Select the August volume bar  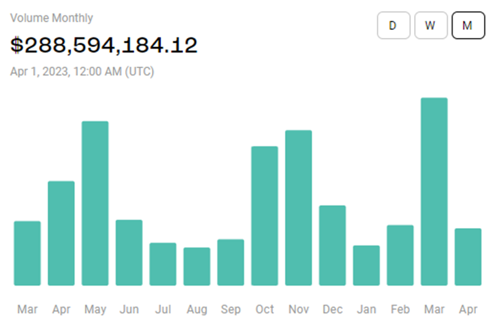197,267
